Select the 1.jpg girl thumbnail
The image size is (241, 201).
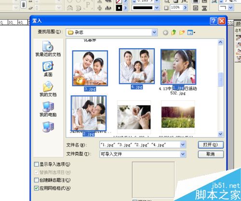(x=178, y=67)
